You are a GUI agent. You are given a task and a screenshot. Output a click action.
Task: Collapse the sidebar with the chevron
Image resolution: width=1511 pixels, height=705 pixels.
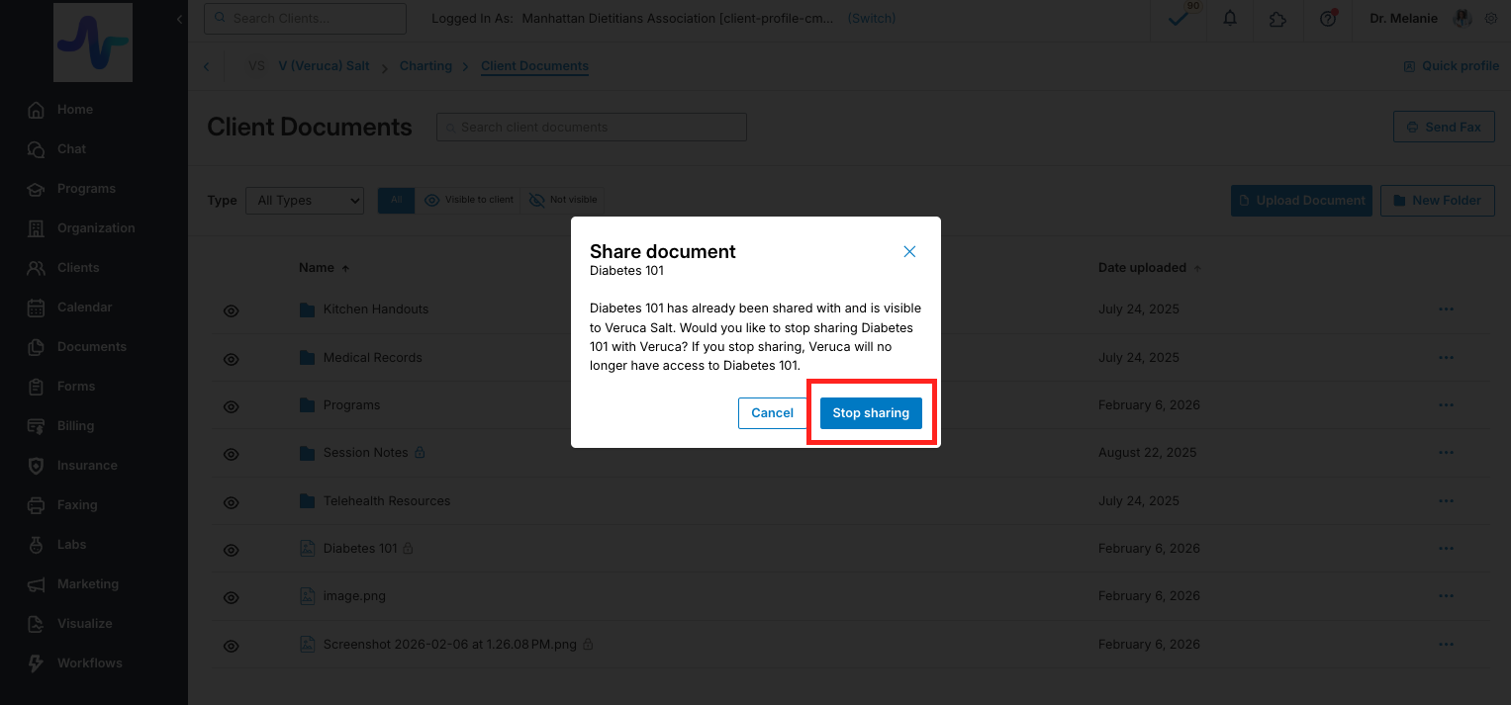179,19
